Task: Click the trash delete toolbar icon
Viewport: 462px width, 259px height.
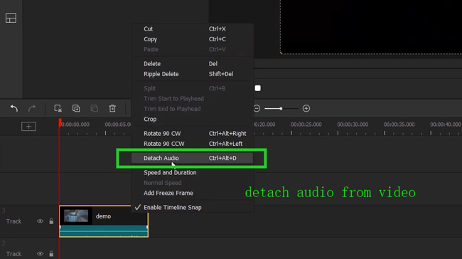Action: pyautogui.click(x=112, y=108)
